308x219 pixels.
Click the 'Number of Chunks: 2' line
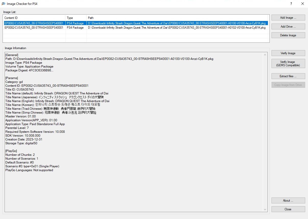(20, 155)
